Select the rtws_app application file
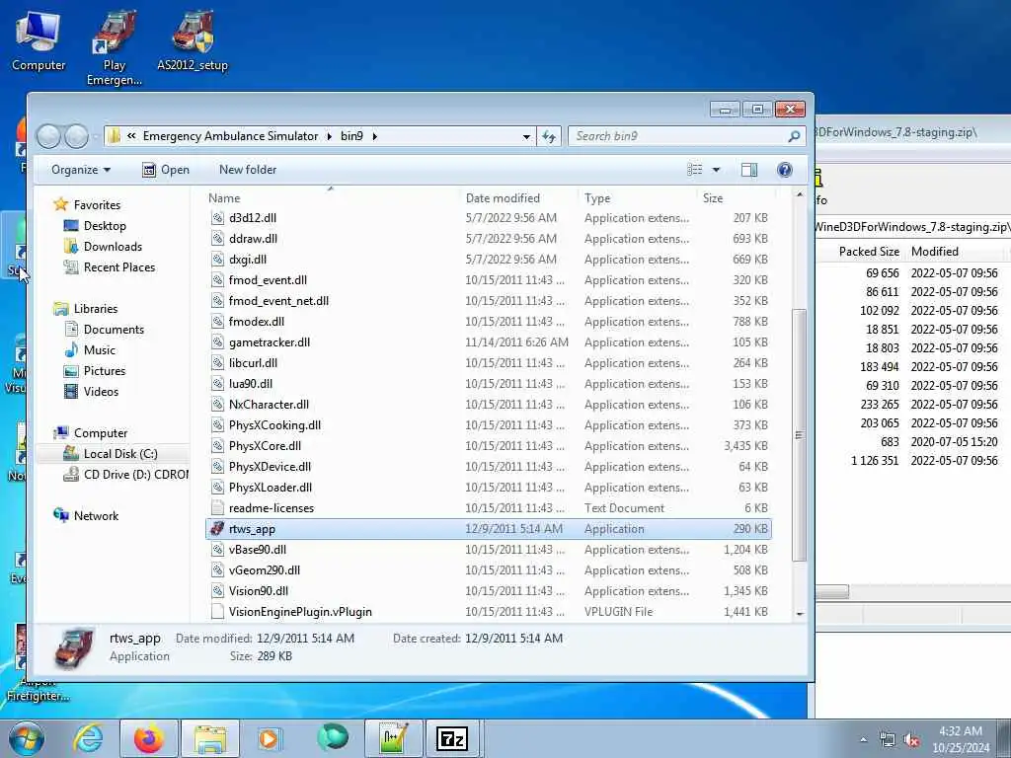Image resolution: width=1011 pixels, height=758 pixels. (x=488, y=529)
